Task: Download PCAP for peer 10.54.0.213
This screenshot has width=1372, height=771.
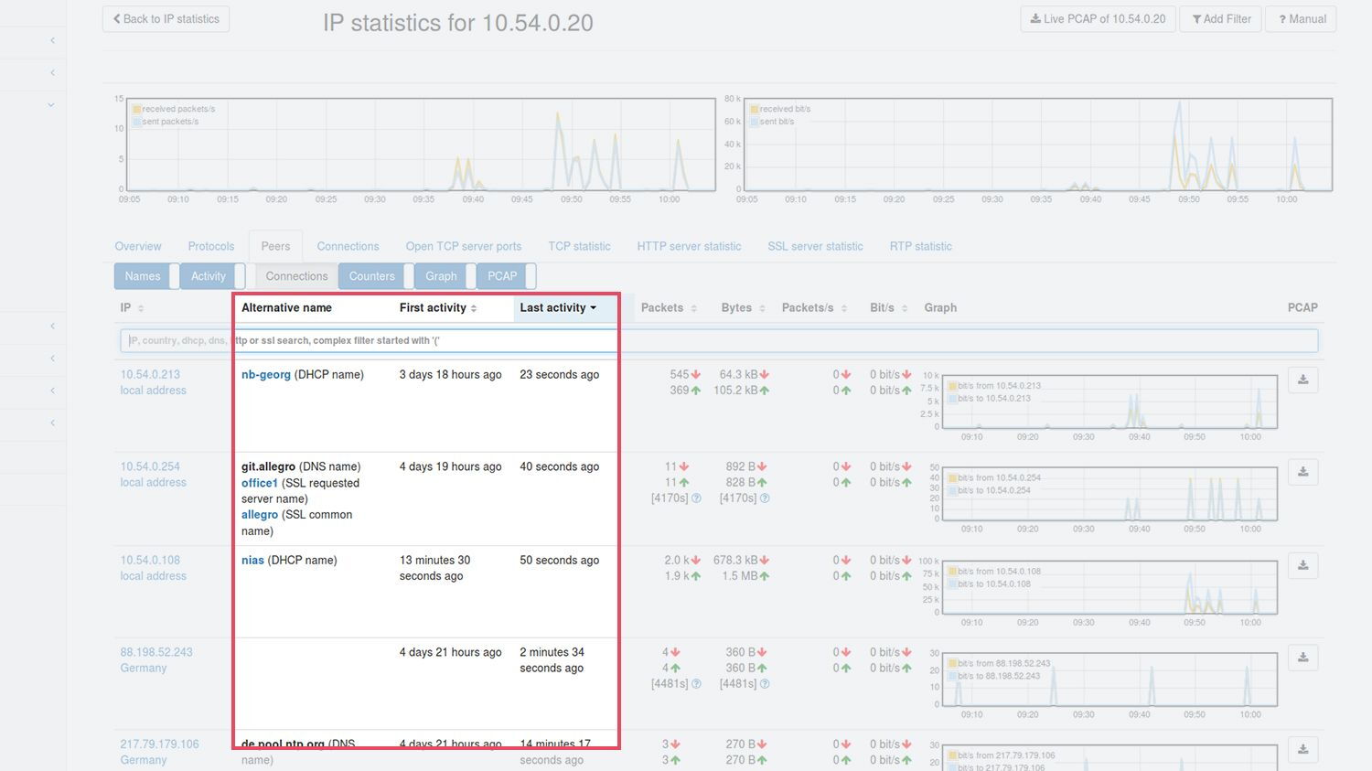Action: click(1302, 380)
